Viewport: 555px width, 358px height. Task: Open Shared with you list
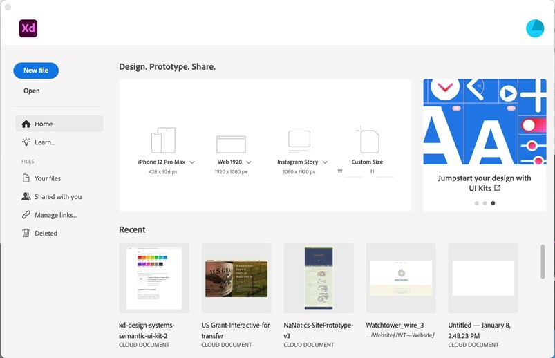point(59,196)
